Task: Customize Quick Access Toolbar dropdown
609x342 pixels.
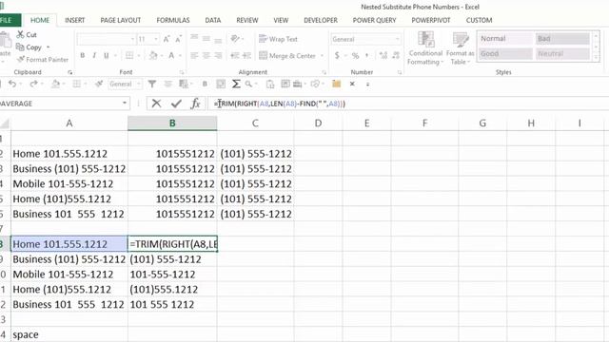Action: coord(367,84)
